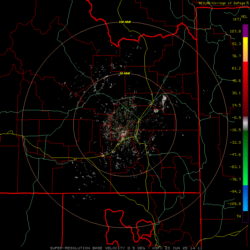250x250 pixels.
Task: Click the 107.8 legend value
Action: 235,31
